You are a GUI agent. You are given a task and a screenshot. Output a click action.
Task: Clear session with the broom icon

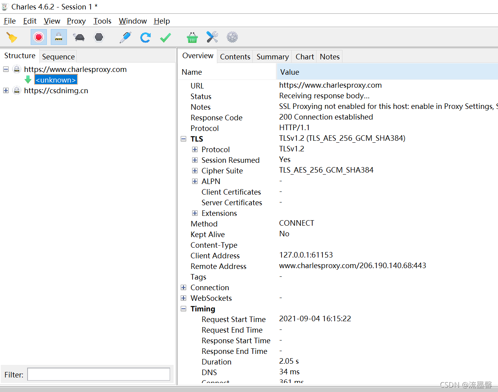tap(12, 37)
